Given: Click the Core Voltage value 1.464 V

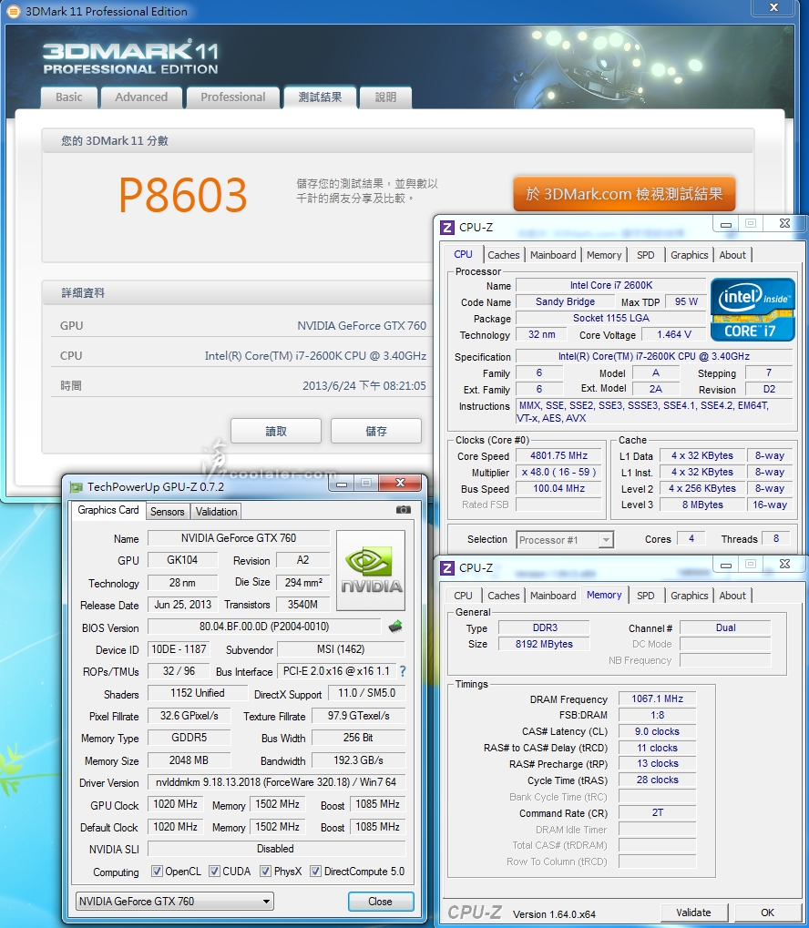Looking at the screenshot, I should coord(674,334).
